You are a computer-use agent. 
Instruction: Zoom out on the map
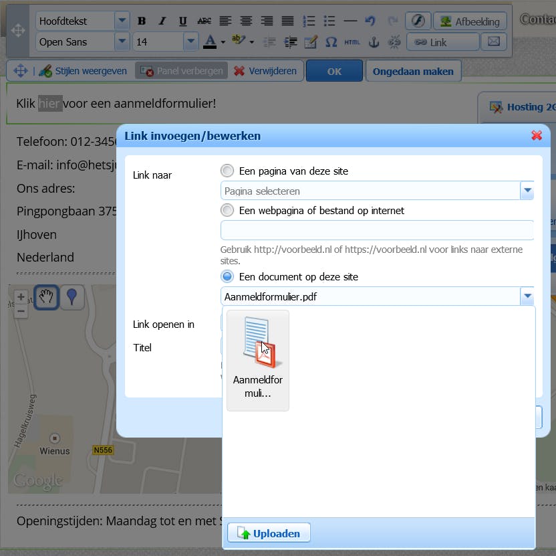click(x=21, y=311)
